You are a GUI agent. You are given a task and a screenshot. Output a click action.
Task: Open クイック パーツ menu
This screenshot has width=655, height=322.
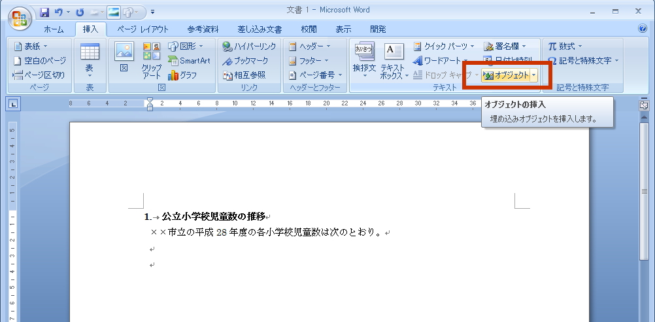pos(444,46)
